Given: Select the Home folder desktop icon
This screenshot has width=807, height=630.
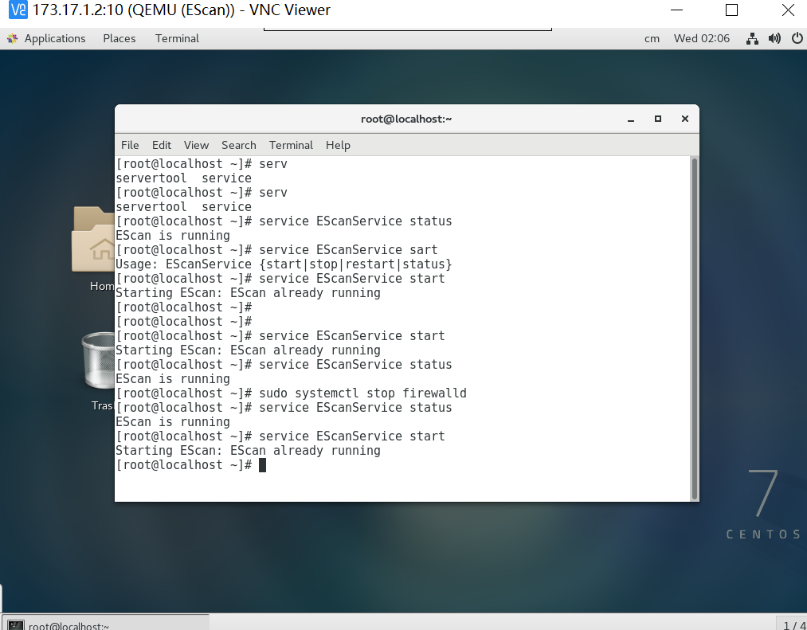Looking at the screenshot, I should [x=94, y=249].
